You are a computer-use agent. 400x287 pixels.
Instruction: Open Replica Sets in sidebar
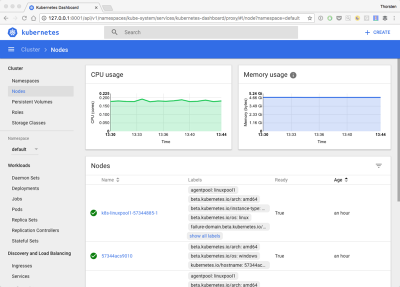24,219
